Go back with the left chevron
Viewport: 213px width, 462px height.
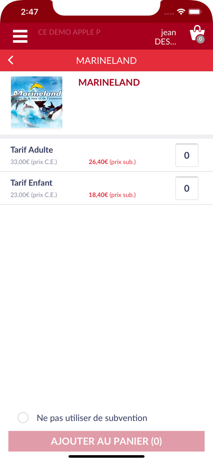[11, 60]
